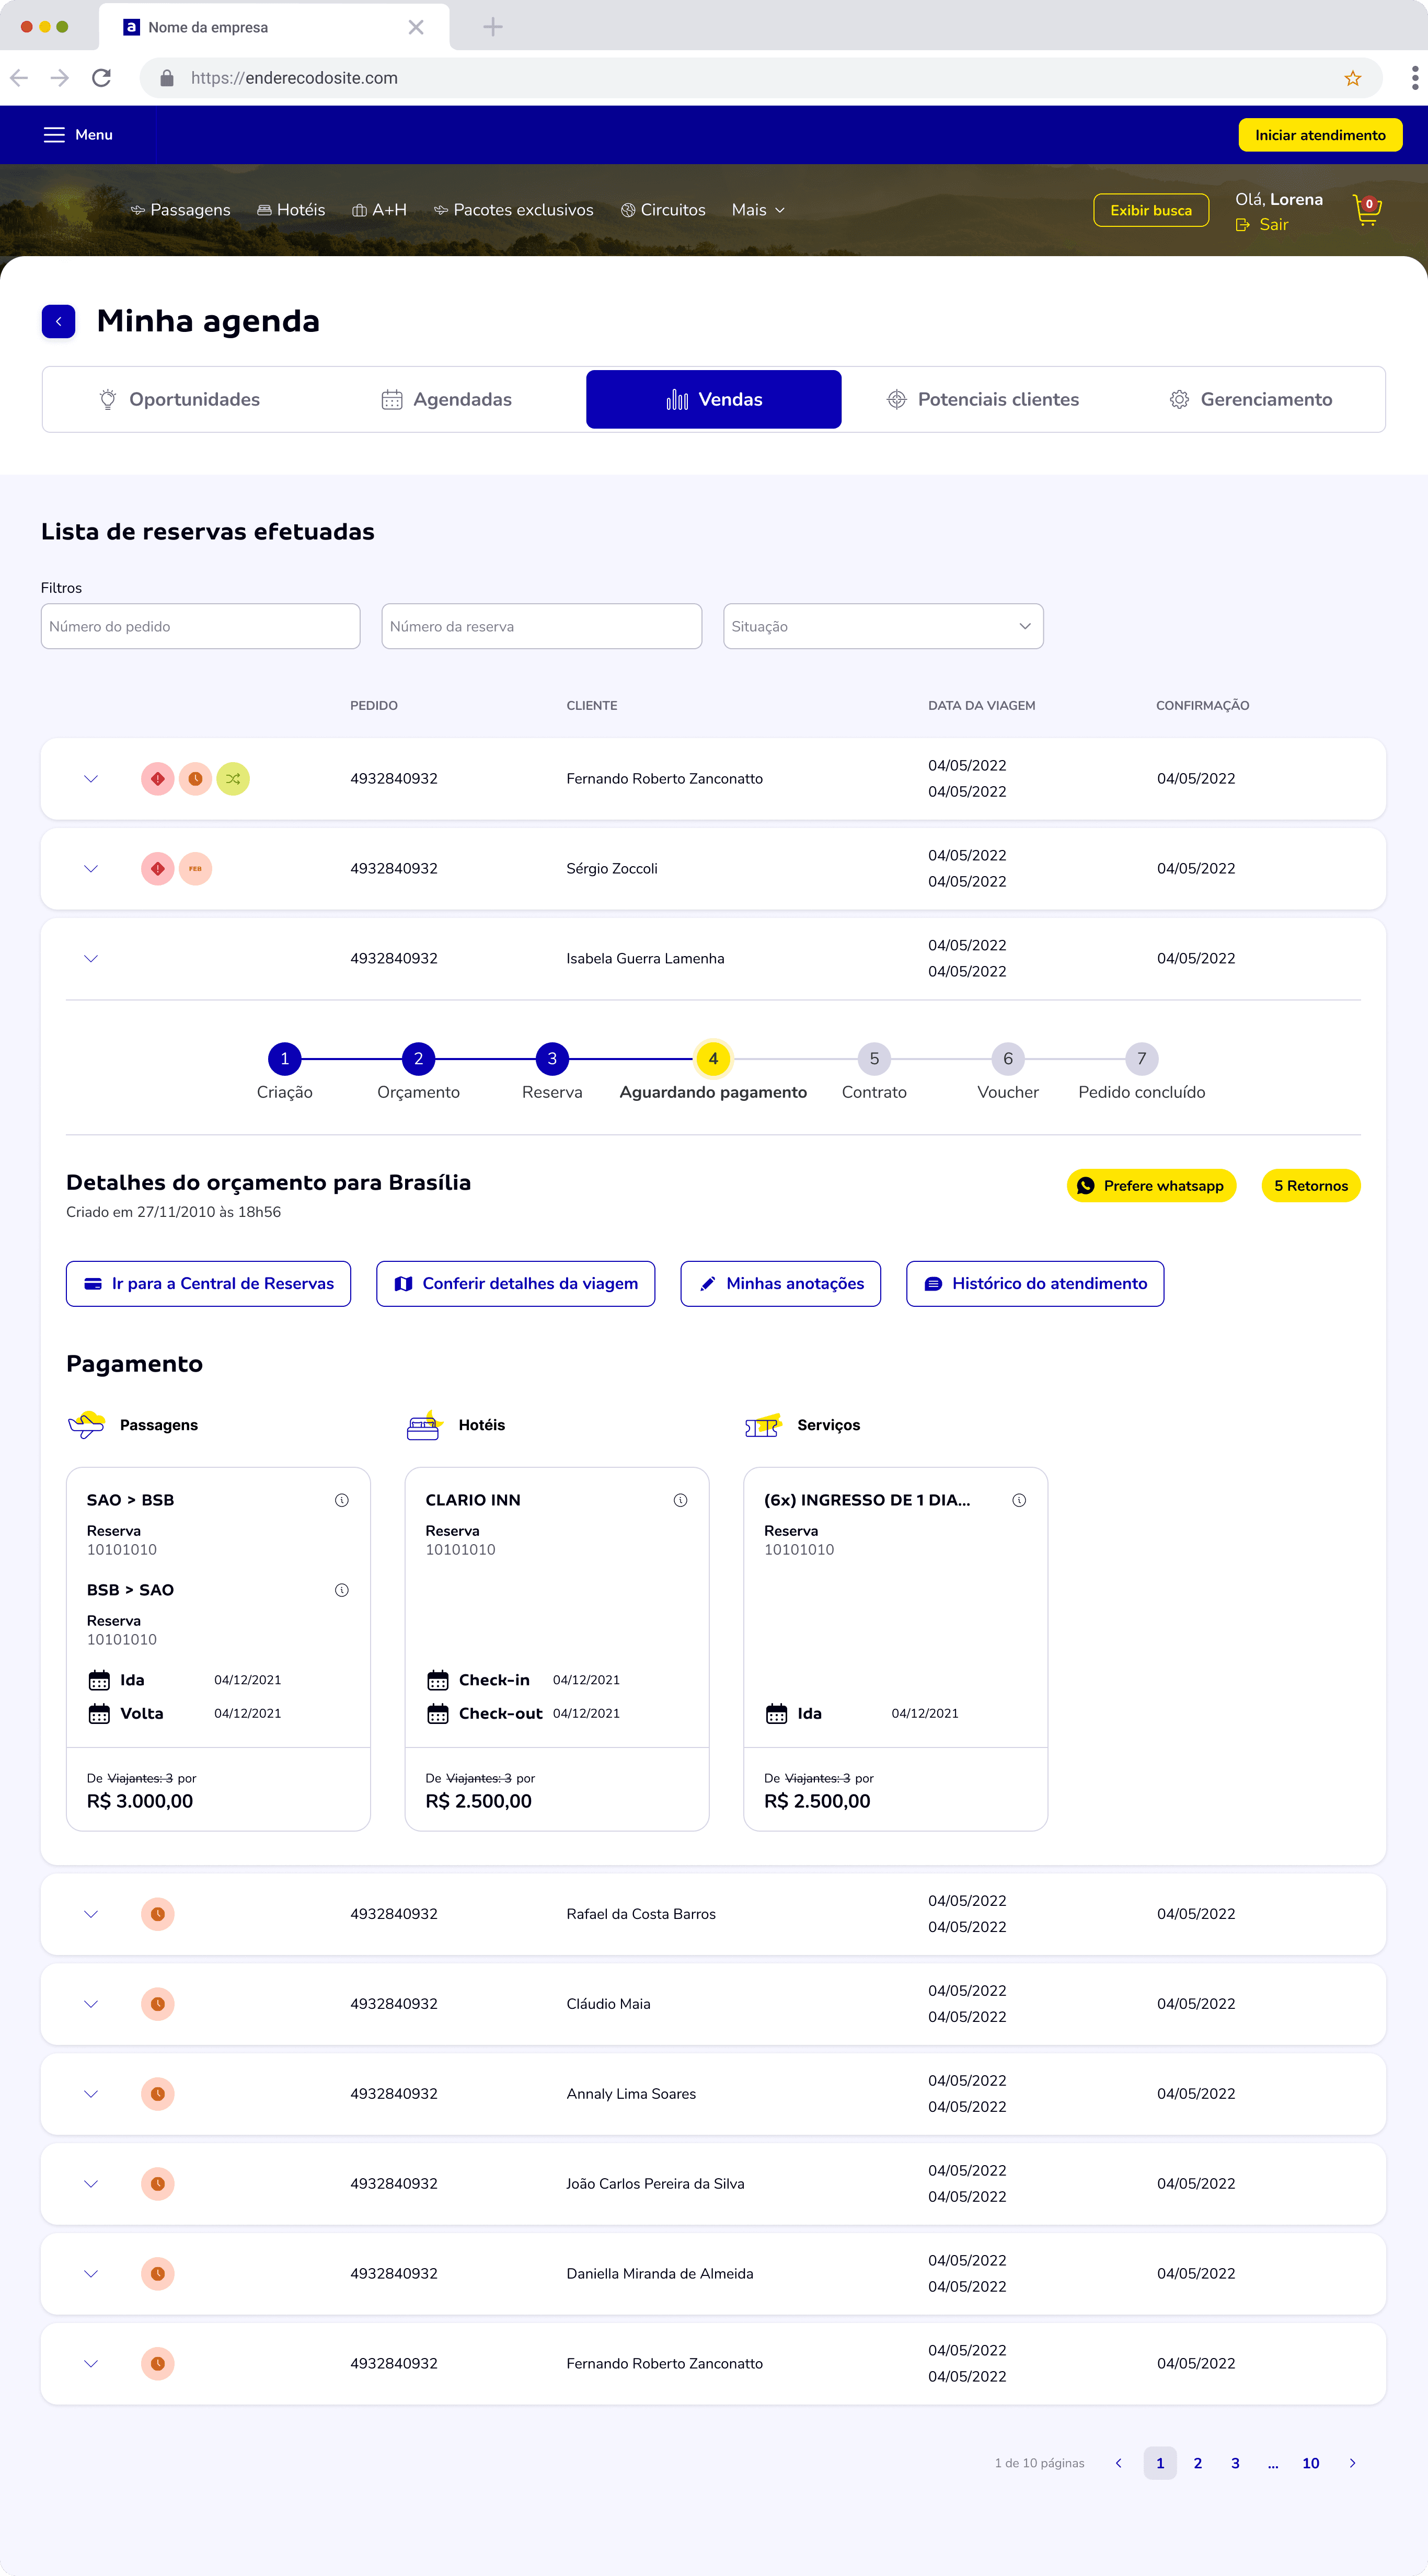Image resolution: width=1428 pixels, height=2576 pixels.
Task: Click the Número do pedido field
Action: pyautogui.click(x=200, y=626)
